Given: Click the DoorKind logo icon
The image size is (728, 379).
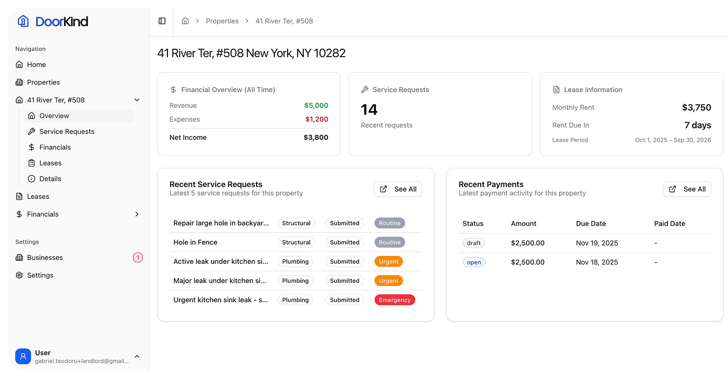Looking at the screenshot, I should tap(23, 21).
